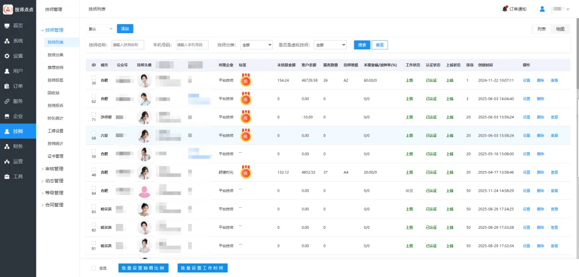Select the 订单 orders icon in sidebar
This screenshot has height=277, width=579.
click(7, 86)
